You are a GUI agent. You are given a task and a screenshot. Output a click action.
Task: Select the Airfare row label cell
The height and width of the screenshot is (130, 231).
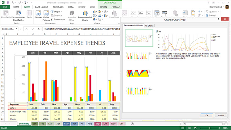tap(18, 108)
